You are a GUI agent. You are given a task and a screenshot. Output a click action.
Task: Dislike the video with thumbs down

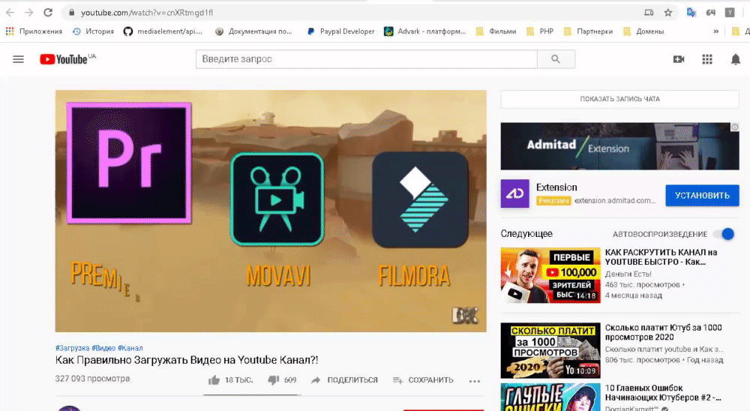273,380
